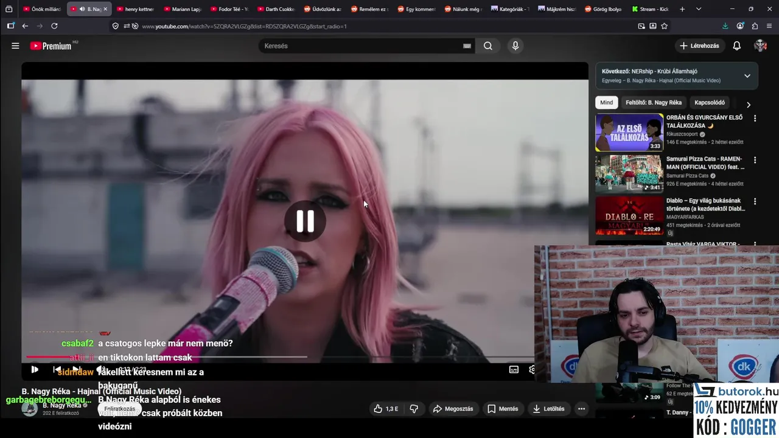Open the account avatar menu
779x438 pixels.
(x=760, y=46)
